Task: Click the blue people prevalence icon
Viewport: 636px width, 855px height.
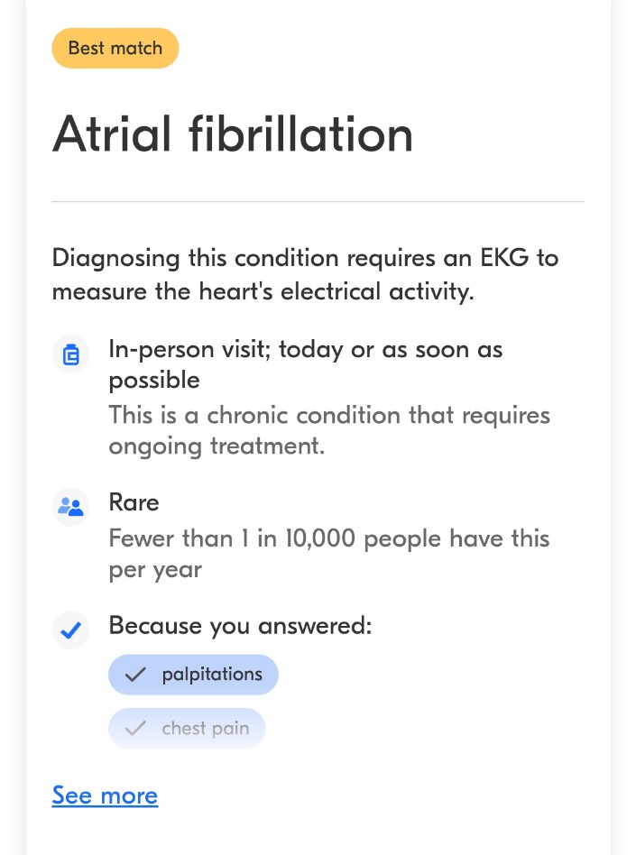Action: 70,507
